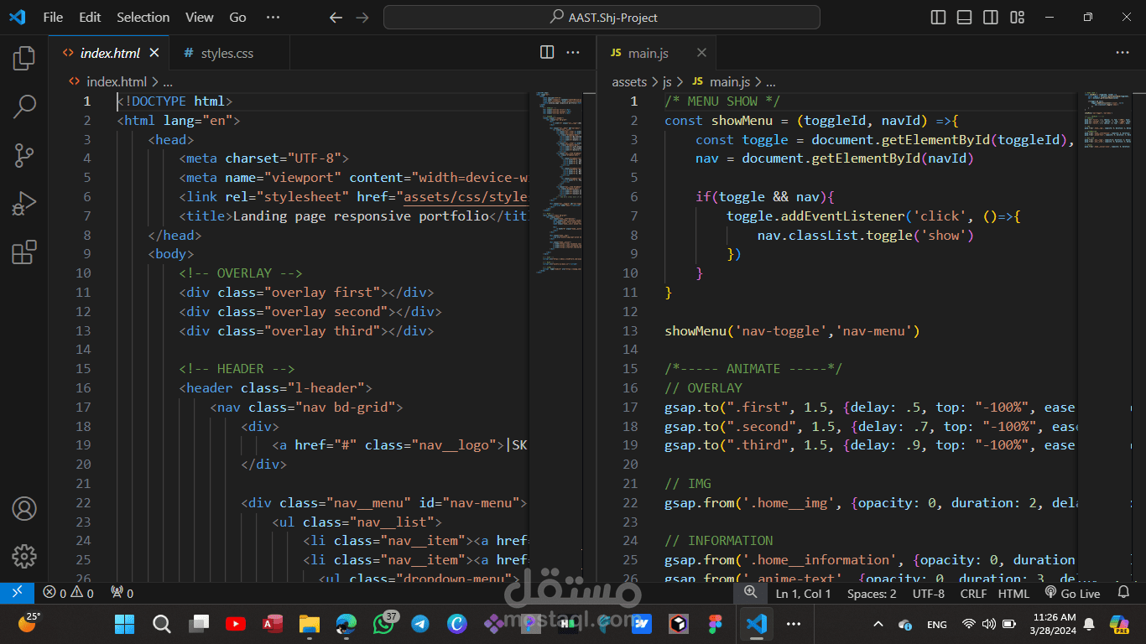This screenshot has height=644, width=1146.
Task: Open the Explorer view in the activity bar
Action: (23, 57)
